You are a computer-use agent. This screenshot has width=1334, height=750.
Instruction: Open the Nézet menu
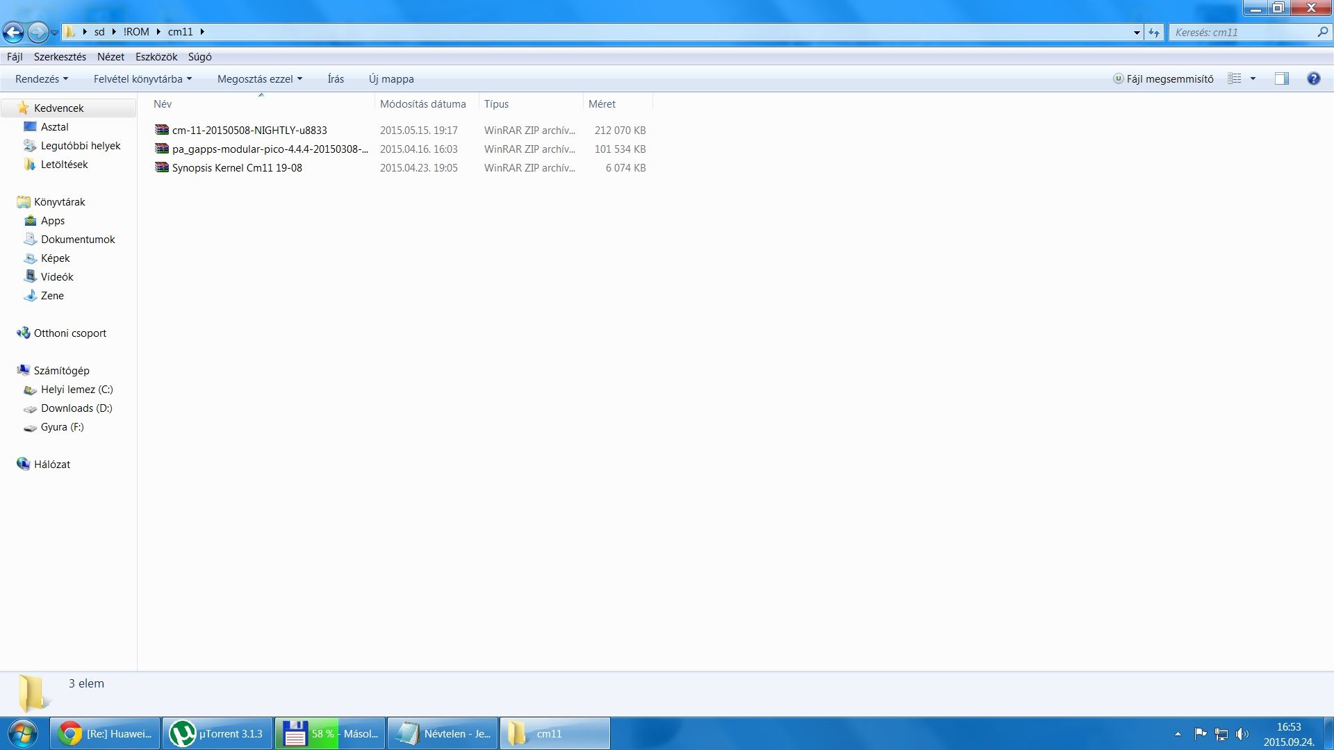pyautogui.click(x=110, y=57)
